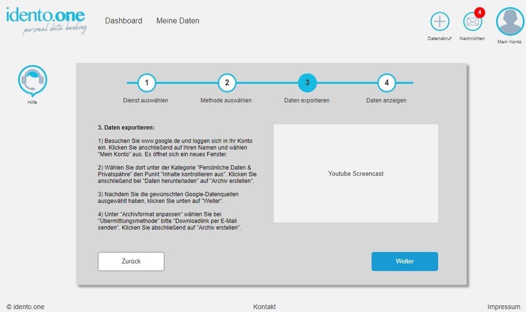Click the red notification badge showing 4
Screen dimensions: 526x312
click(x=479, y=12)
